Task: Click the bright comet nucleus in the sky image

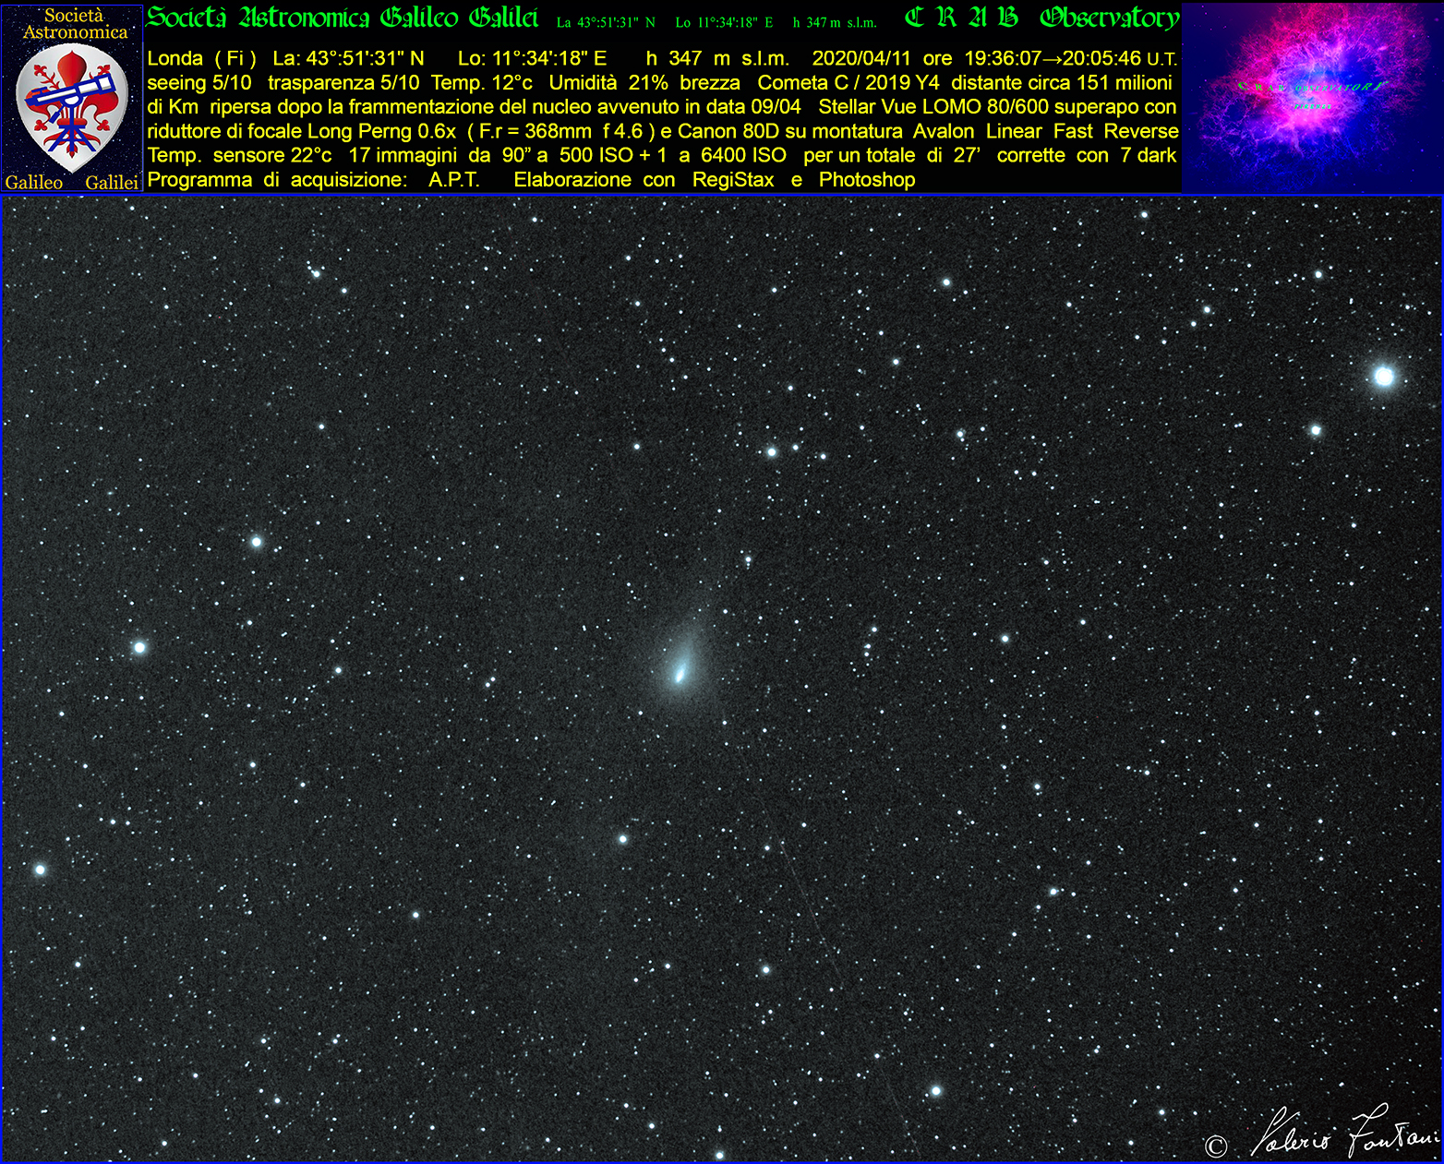Action: [680, 674]
